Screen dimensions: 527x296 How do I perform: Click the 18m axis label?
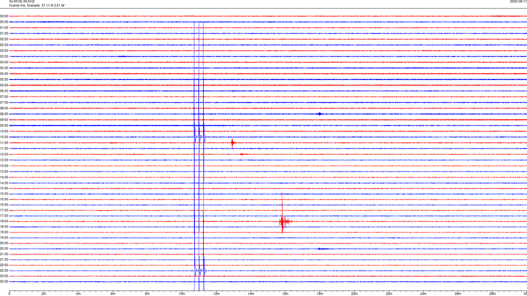point(319,294)
